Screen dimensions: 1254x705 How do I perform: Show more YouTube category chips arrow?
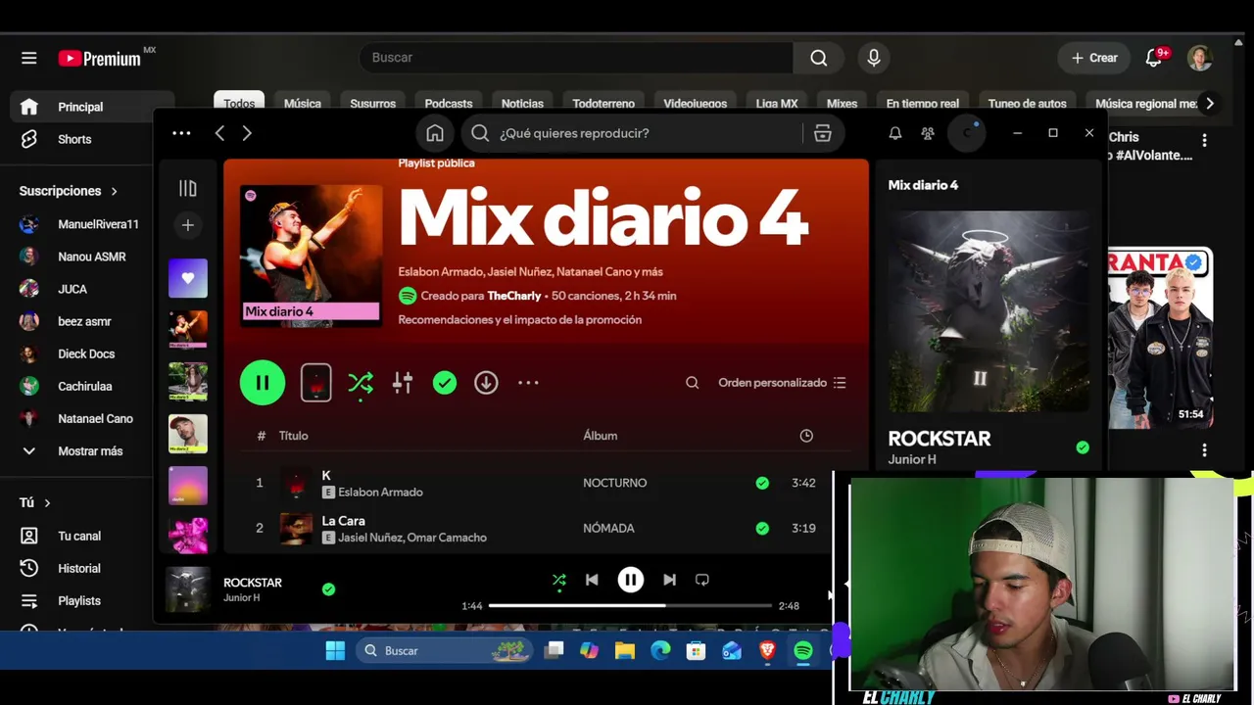pos(1210,103)
